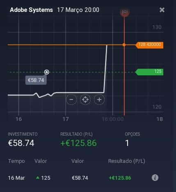This screenshot has width=176, height=192.
Task: Click the orange dot on the price line
Action: [124, 45]
